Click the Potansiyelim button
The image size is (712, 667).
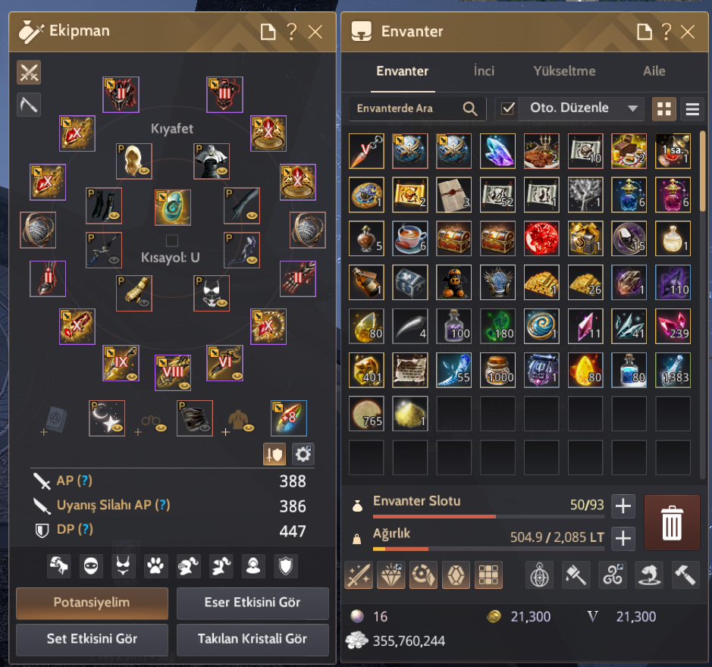(92, 603)
